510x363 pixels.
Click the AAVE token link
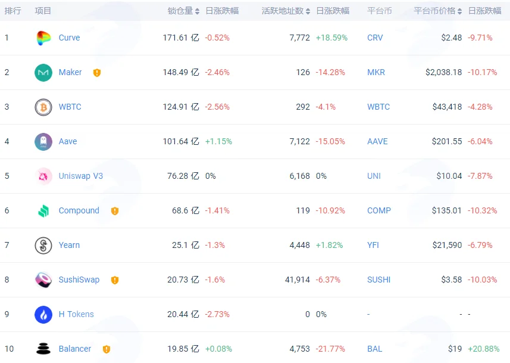pos(378,141)
